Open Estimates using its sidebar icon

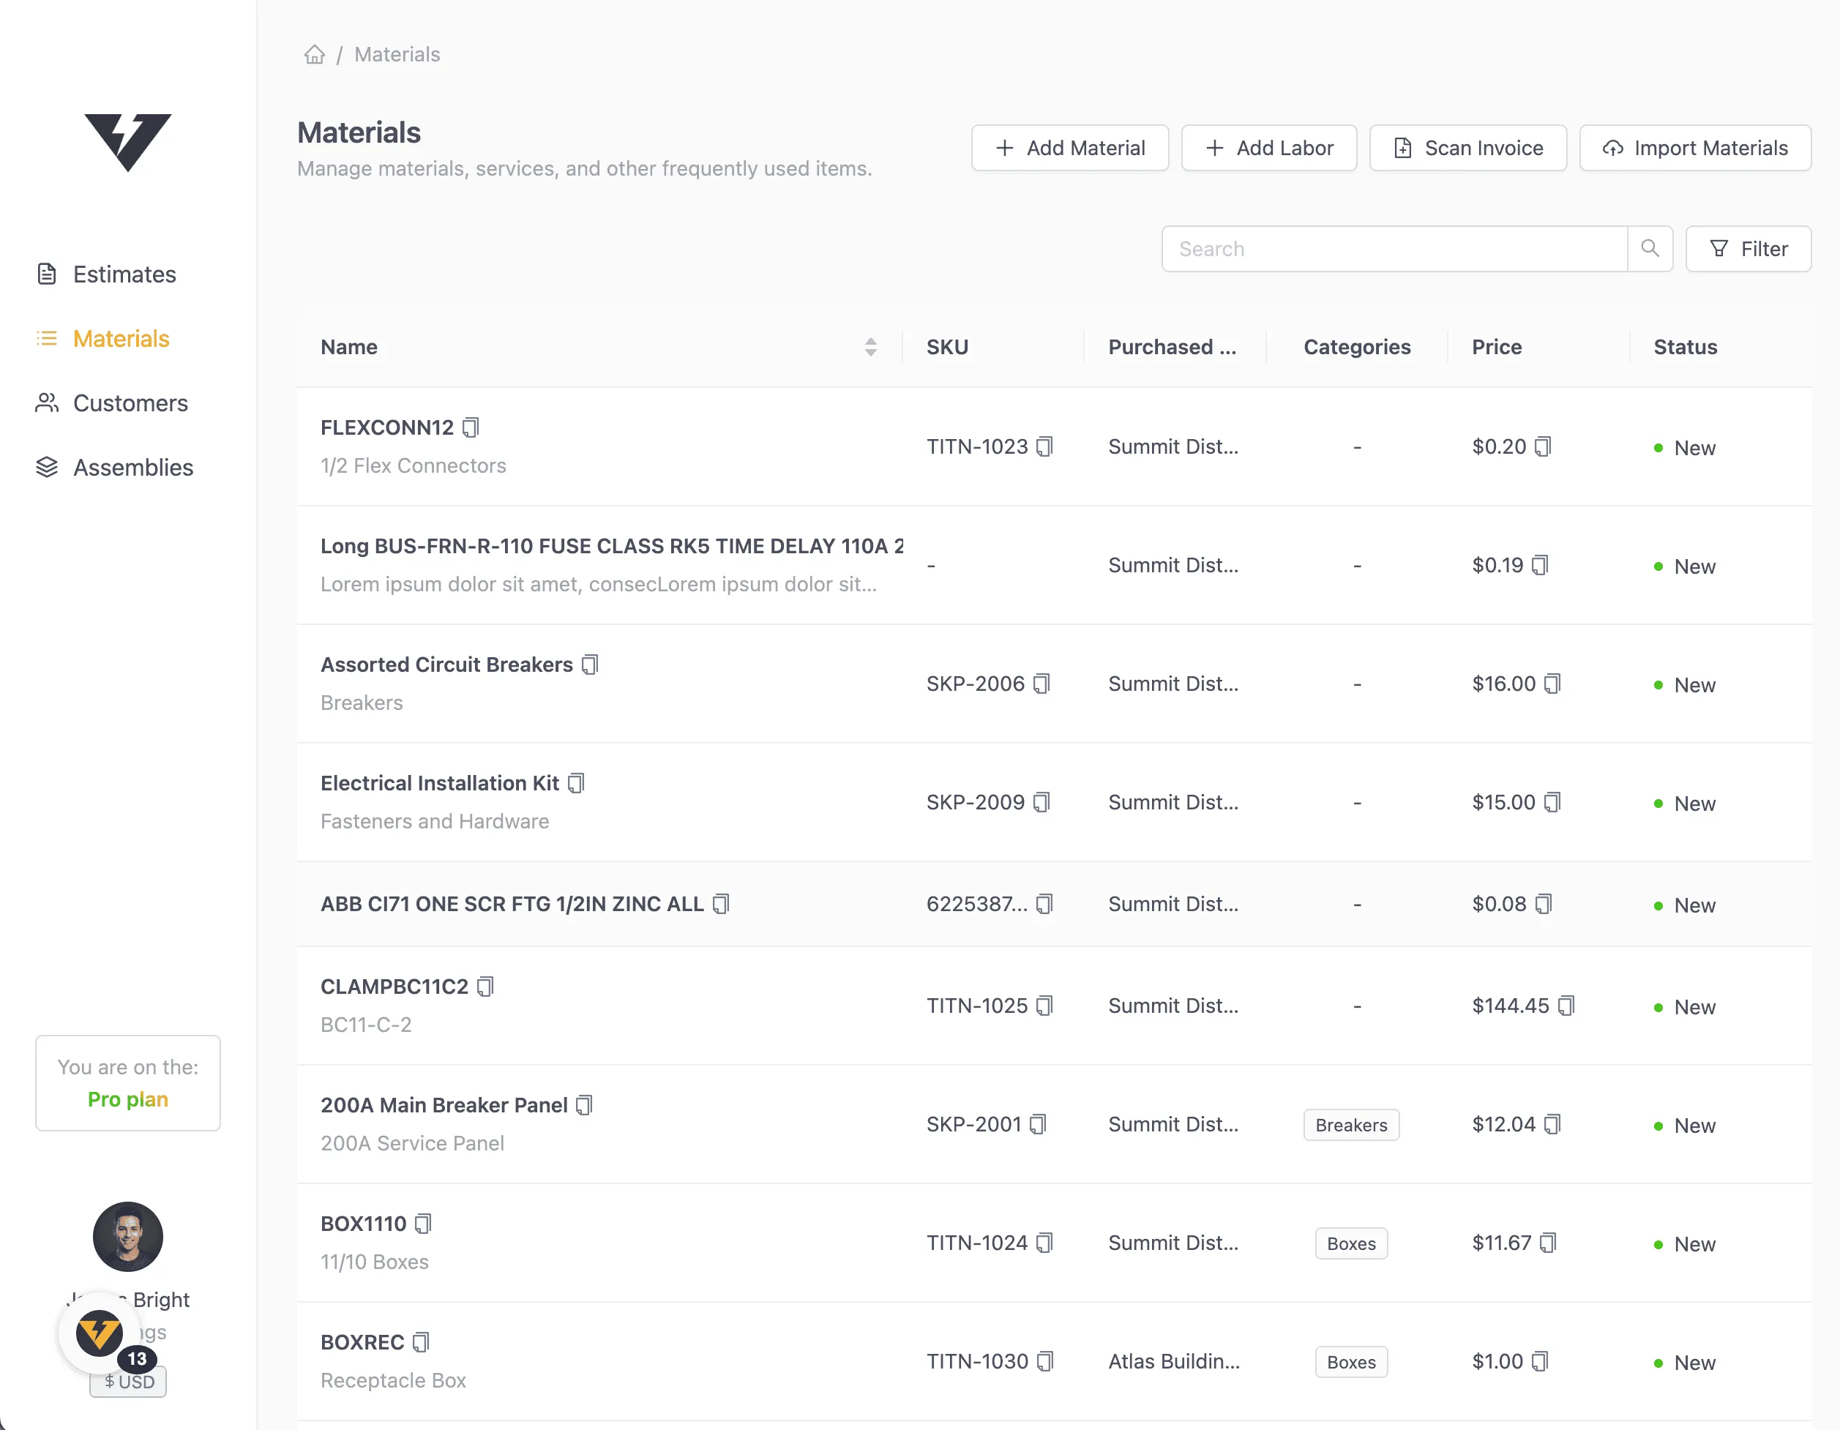(x=47, y=274)
